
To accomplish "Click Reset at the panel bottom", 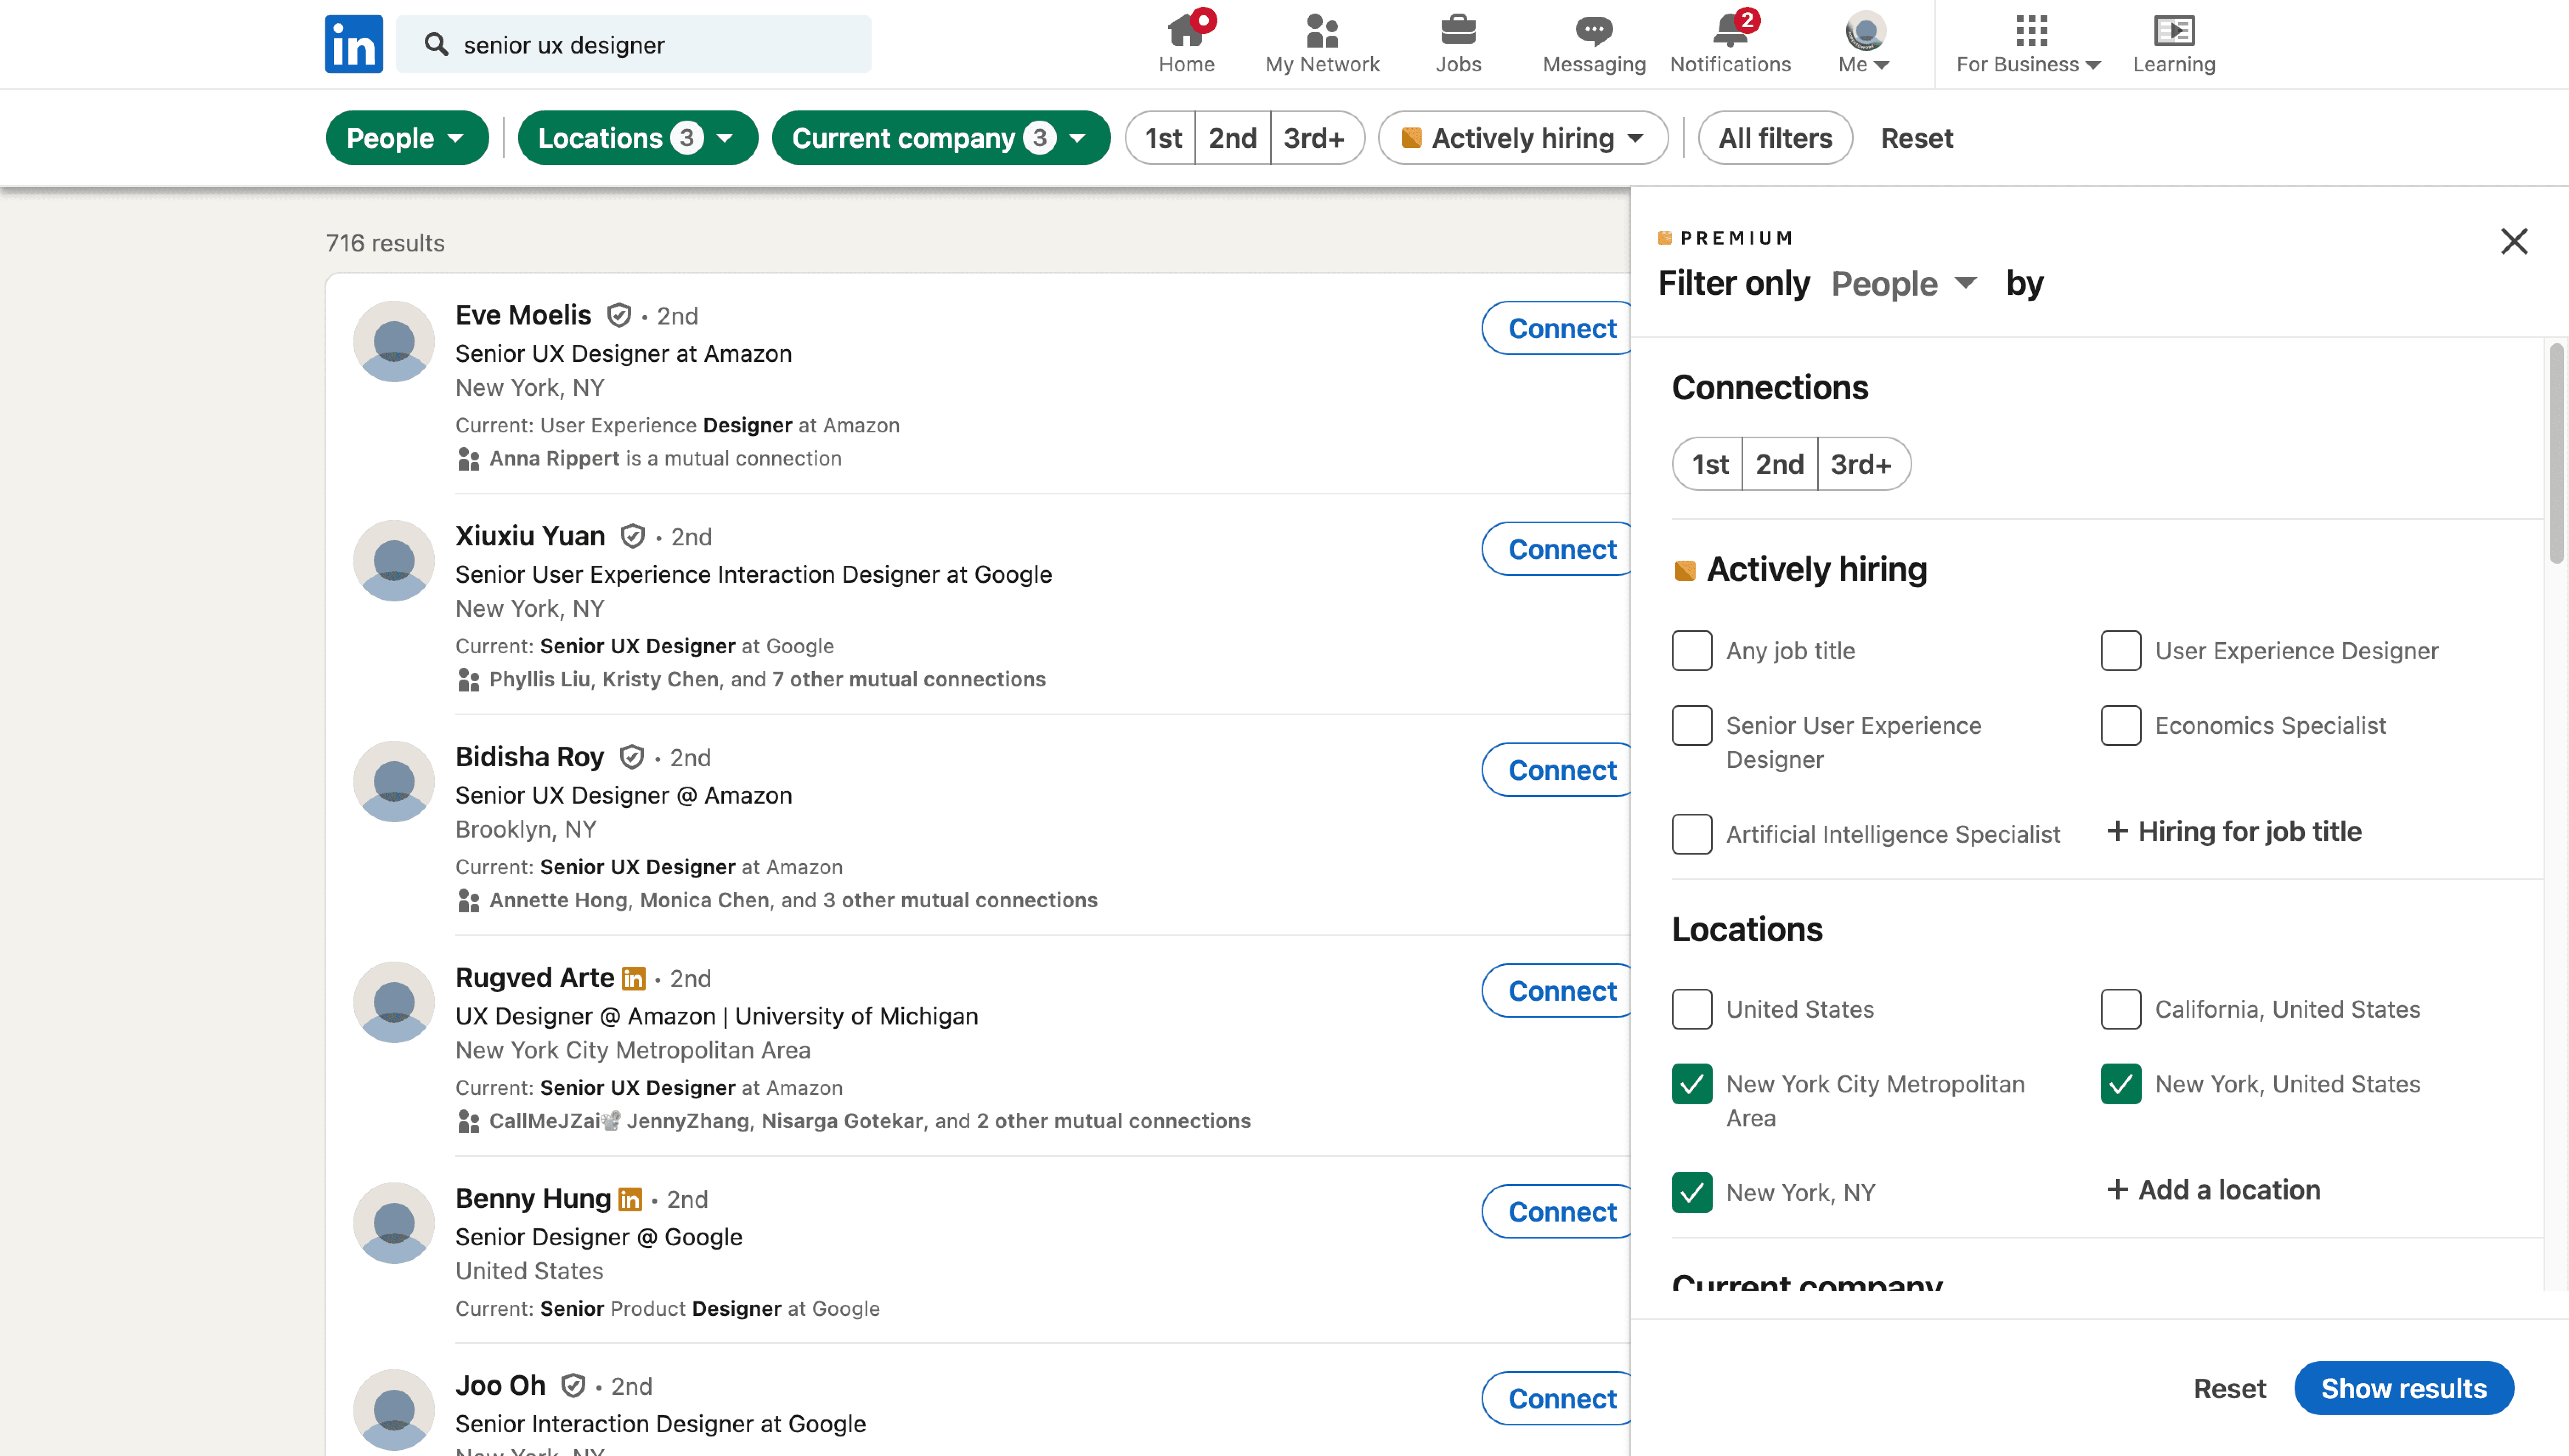I will 2230,1388.
